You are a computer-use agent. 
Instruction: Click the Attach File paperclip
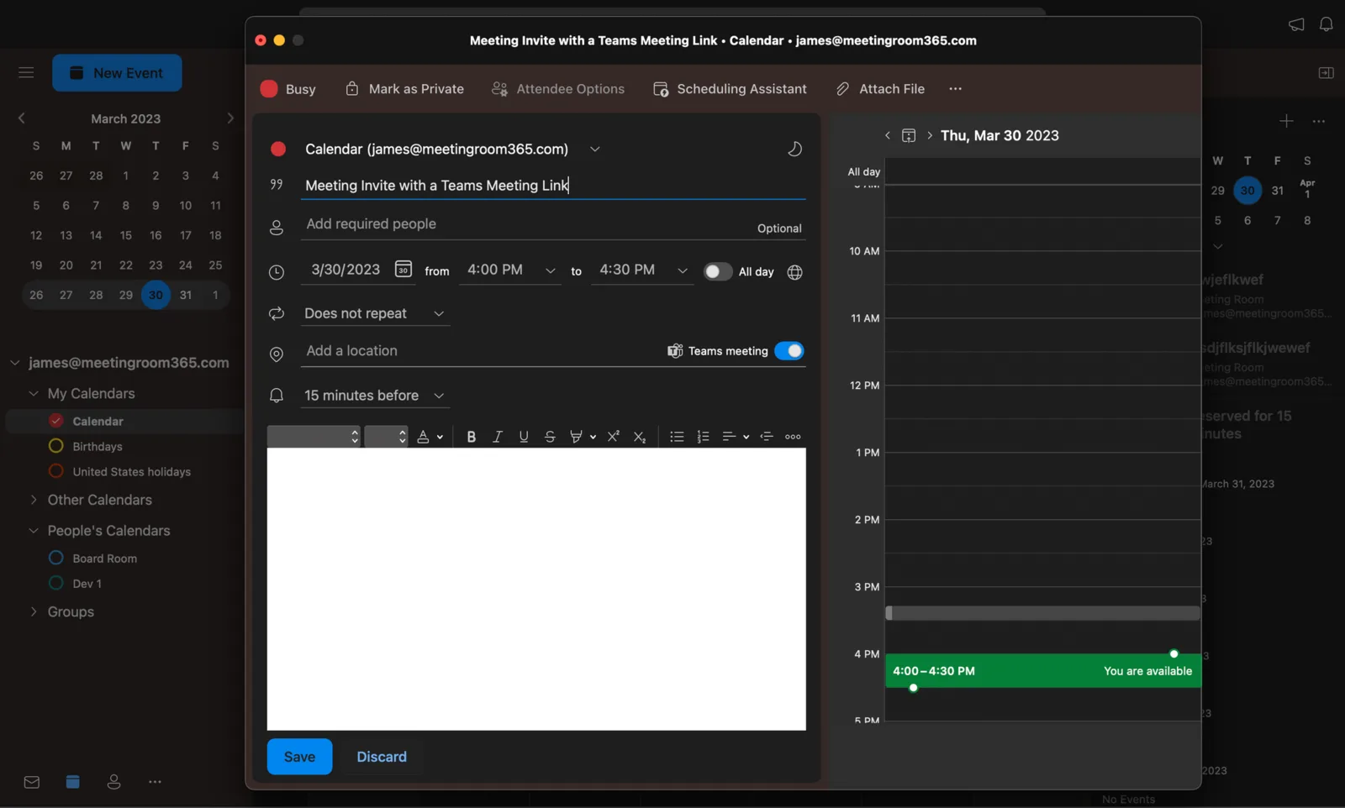pyautogui.click(x=842, y=89)
